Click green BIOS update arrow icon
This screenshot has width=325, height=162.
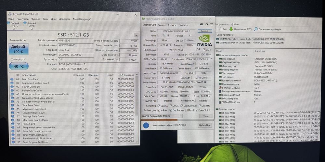(x=231, y=29)
